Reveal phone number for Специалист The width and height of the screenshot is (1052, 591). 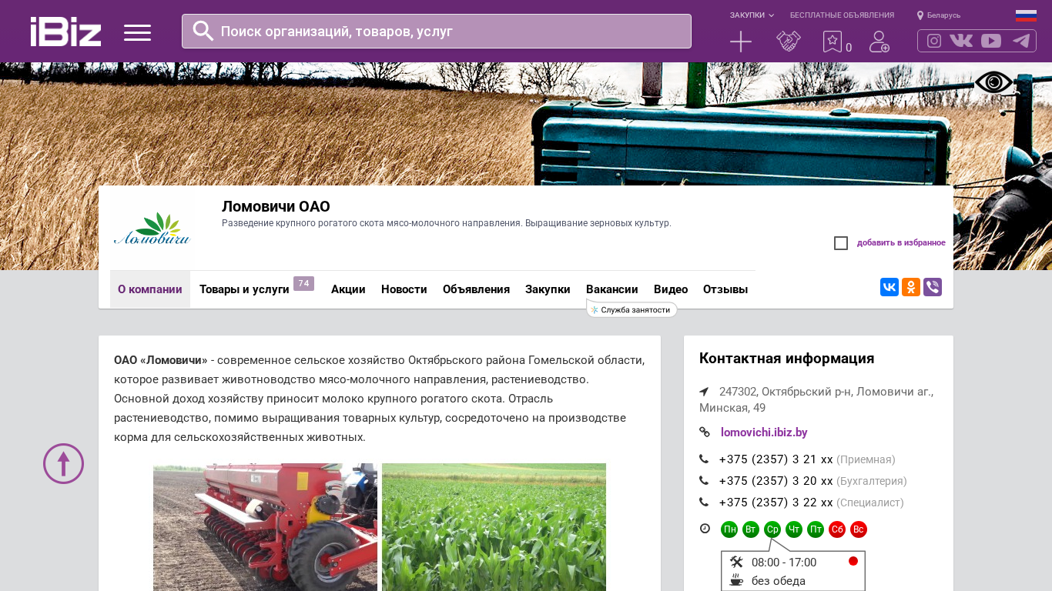point(776,503)
